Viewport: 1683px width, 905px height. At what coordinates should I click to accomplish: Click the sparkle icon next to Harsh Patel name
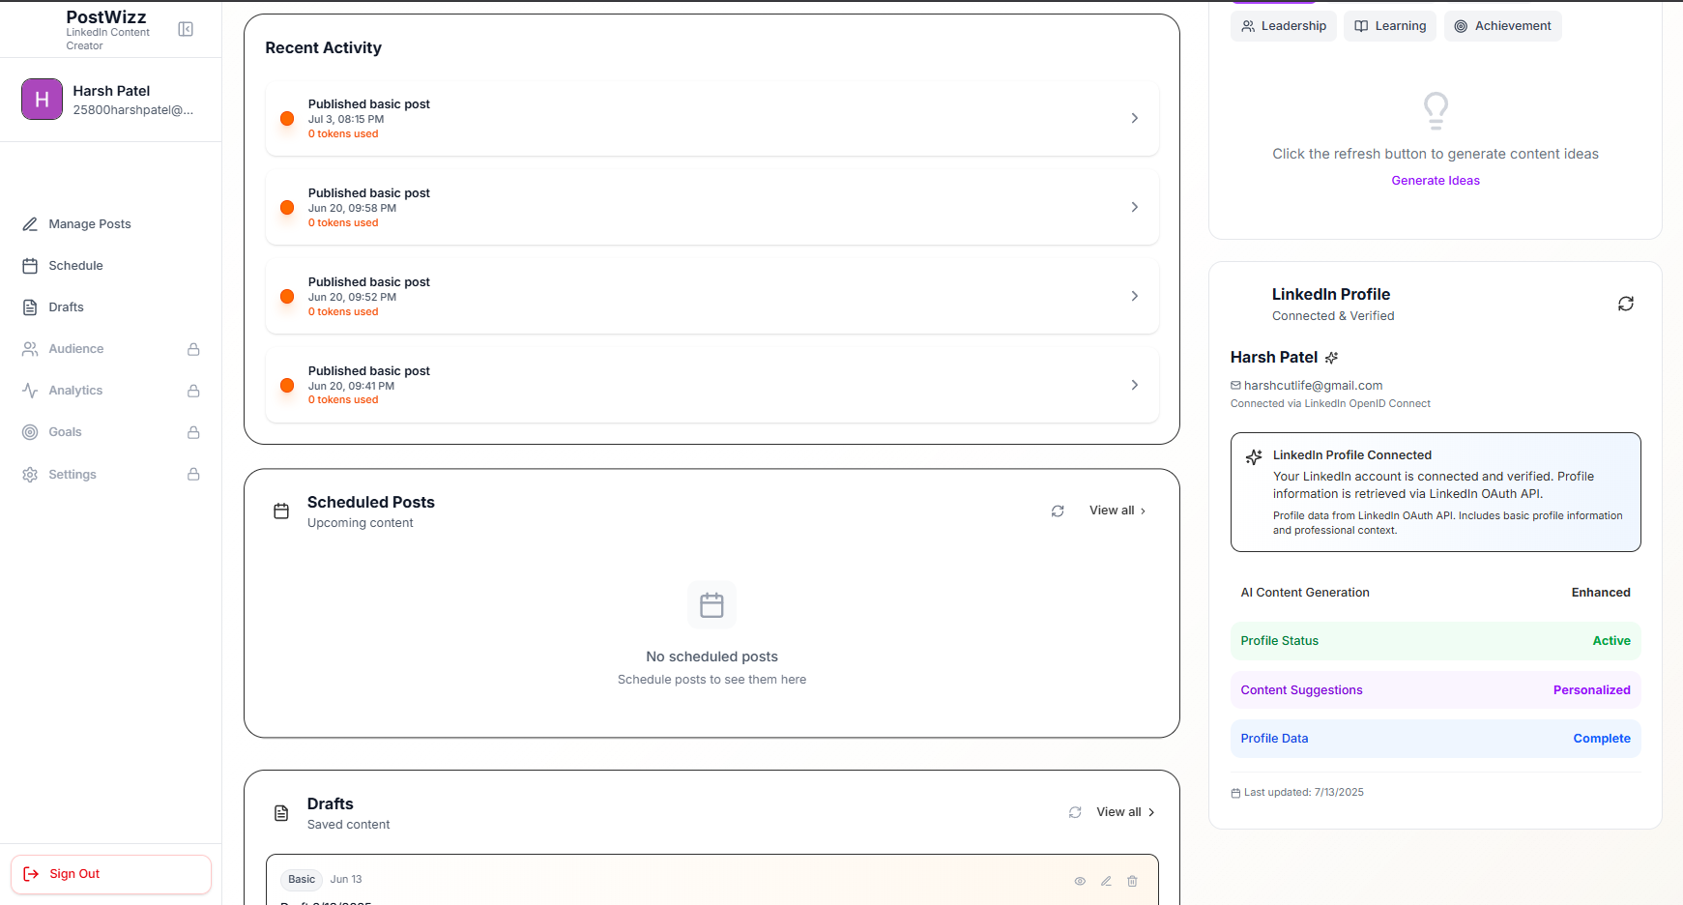click(x=1331, y=358)
